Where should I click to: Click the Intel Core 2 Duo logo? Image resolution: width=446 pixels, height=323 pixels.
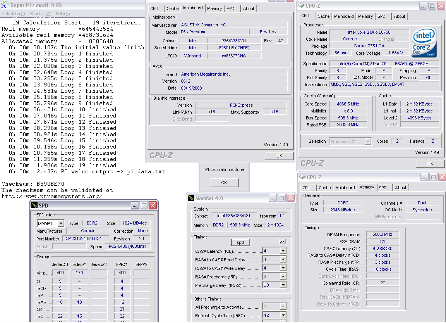pyautogui.click(x=424, y=42)
